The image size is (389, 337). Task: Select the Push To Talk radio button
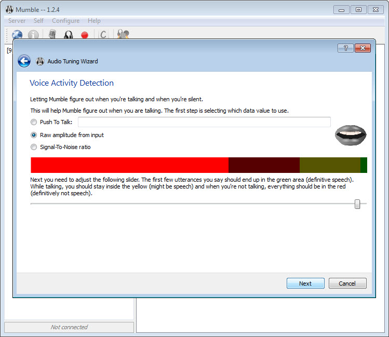(34, 123)
